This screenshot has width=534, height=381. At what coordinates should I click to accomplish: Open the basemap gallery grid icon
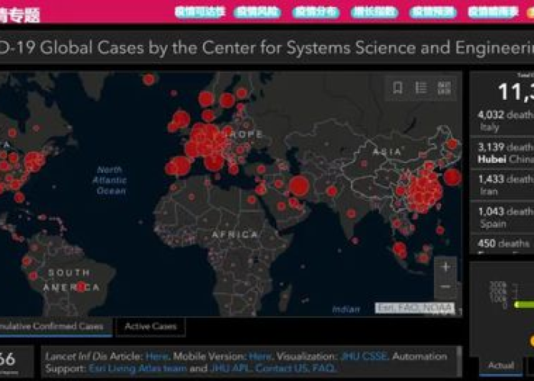444,88
